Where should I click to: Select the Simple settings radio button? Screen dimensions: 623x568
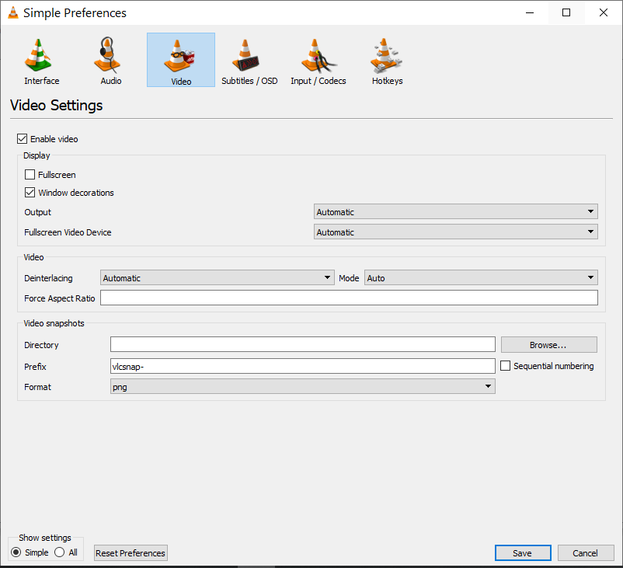tap(16, 552)
